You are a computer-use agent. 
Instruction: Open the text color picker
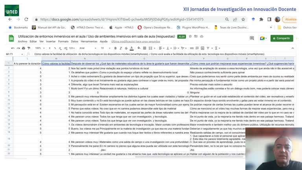(132, 48)
